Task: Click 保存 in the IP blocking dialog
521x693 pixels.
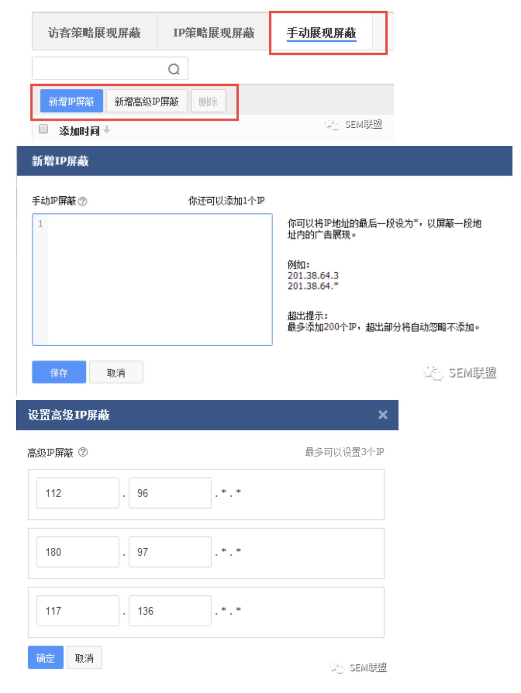Action: pyautogui.click(x=59, y=372)
